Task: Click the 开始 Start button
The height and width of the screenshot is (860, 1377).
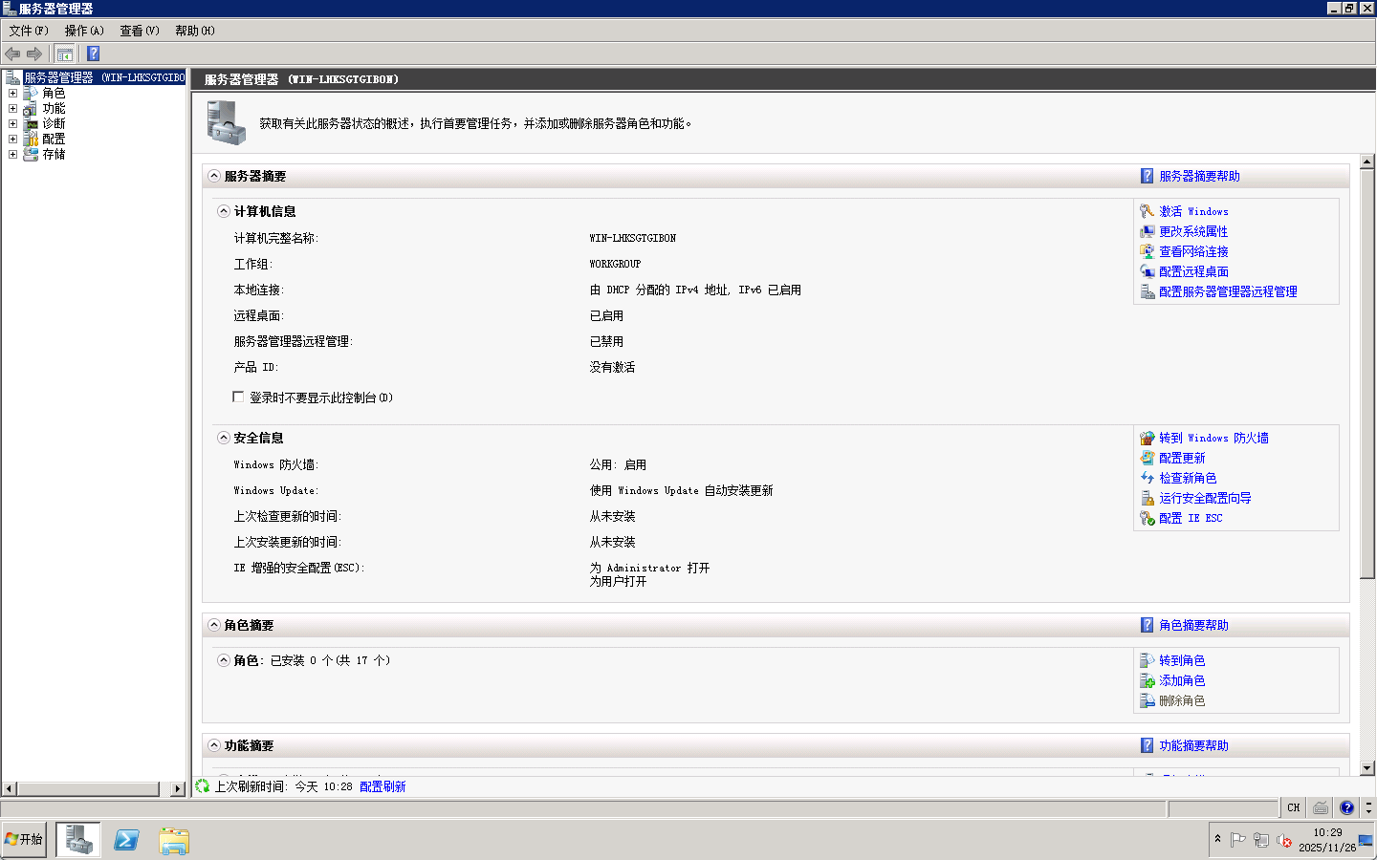Action: (24, 840)
